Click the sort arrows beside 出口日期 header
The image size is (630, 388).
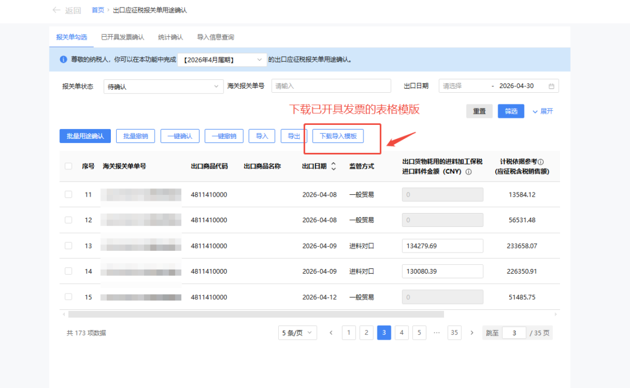coord(334,166)
